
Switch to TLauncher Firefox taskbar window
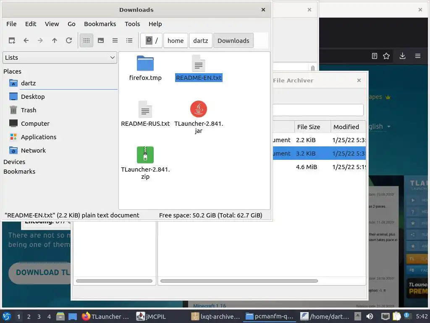click(x=105, y=316)
